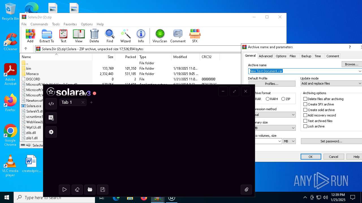Enable Create SFX archive option

[x=305, y=104]
